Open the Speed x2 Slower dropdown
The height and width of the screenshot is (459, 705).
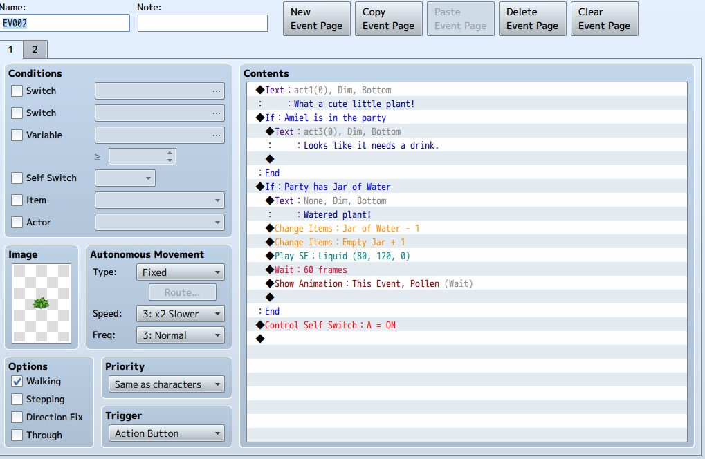181,314
